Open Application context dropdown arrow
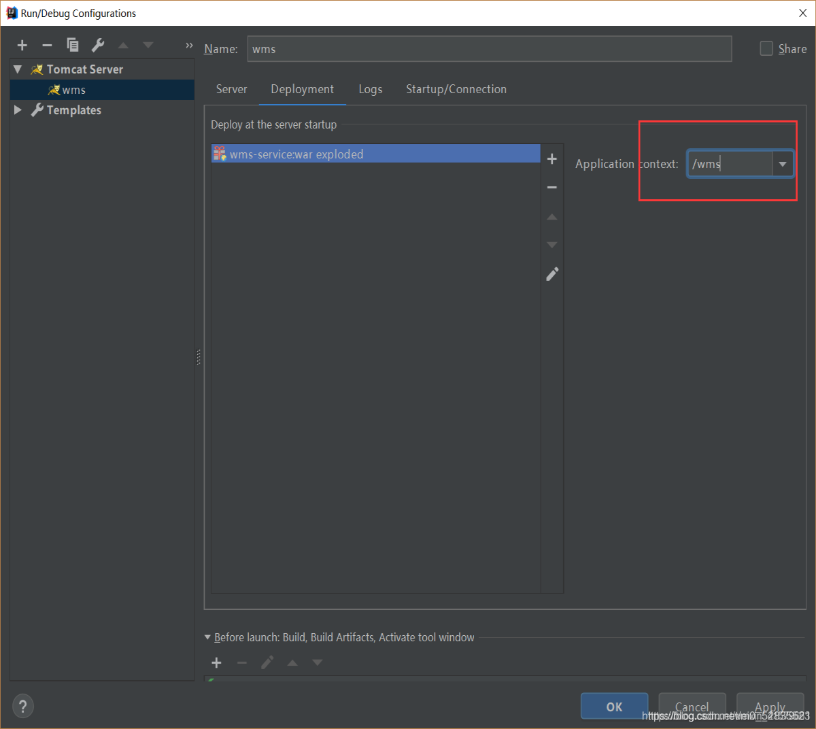 783,164
